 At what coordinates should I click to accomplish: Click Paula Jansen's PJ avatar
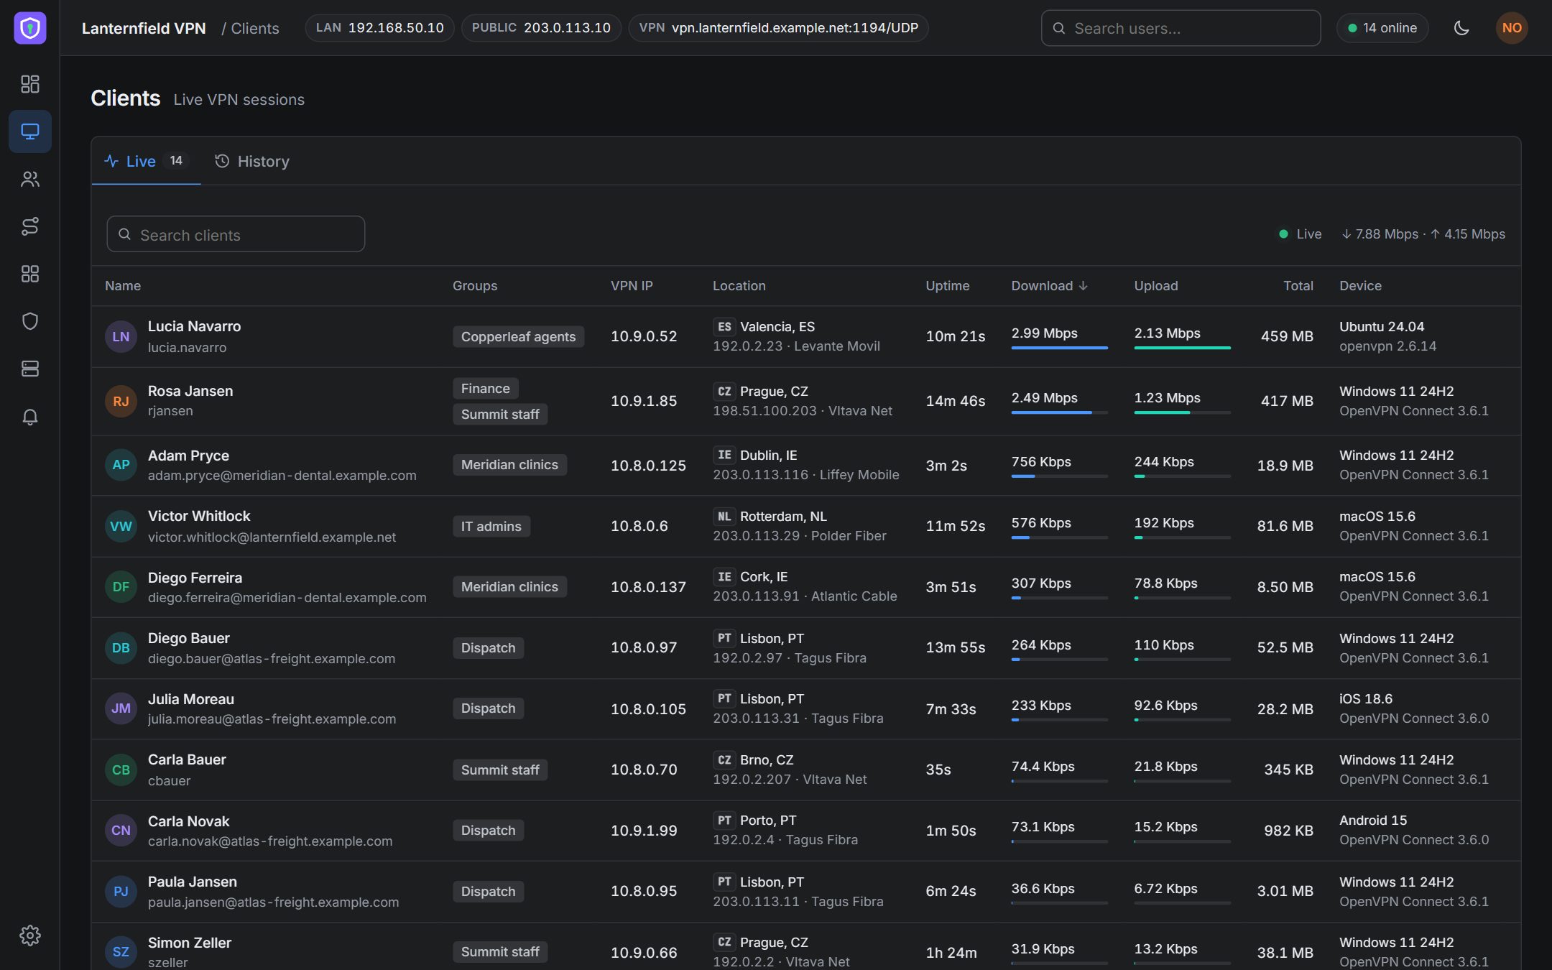[121, 892]
